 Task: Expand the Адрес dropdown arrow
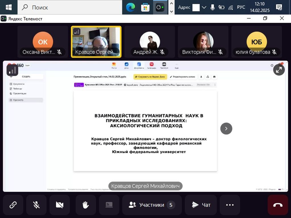tap(204, 8)
